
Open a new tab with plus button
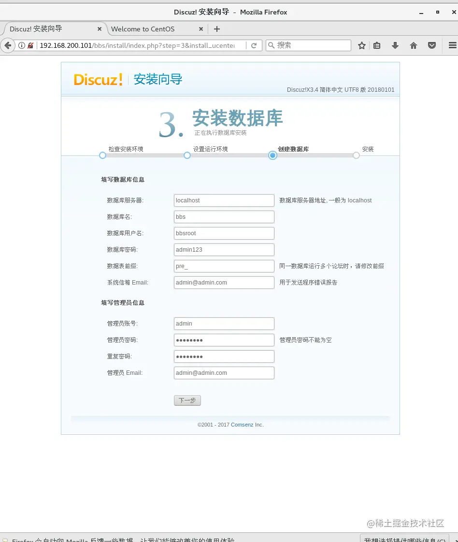click(217, 29)
